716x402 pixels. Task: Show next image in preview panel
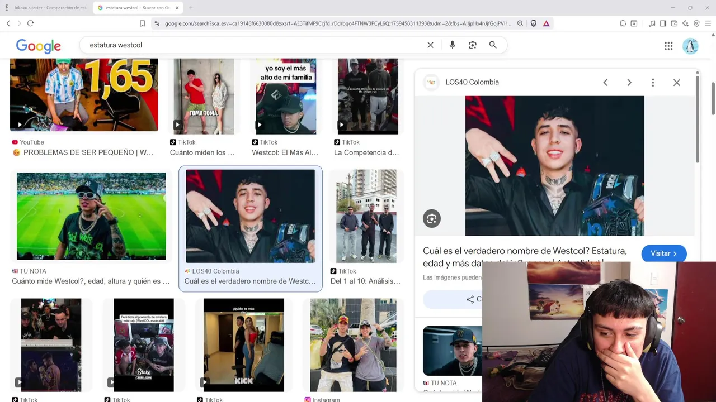629,83
